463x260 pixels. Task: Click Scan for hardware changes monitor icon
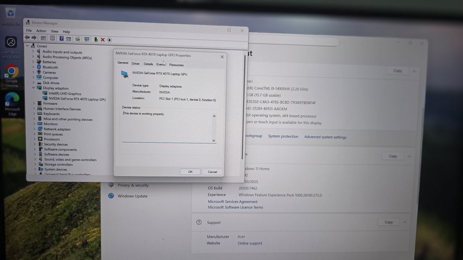(87, 39)
